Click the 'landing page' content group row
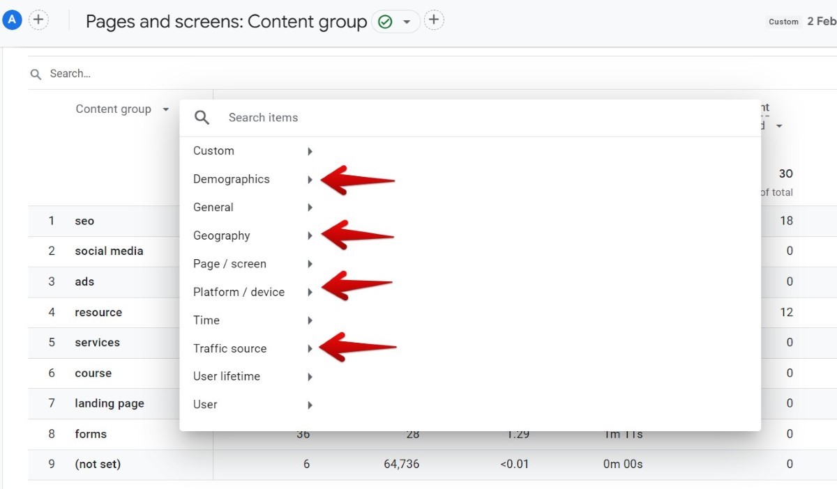Viewport: 837px width, 489px height. 110,403
